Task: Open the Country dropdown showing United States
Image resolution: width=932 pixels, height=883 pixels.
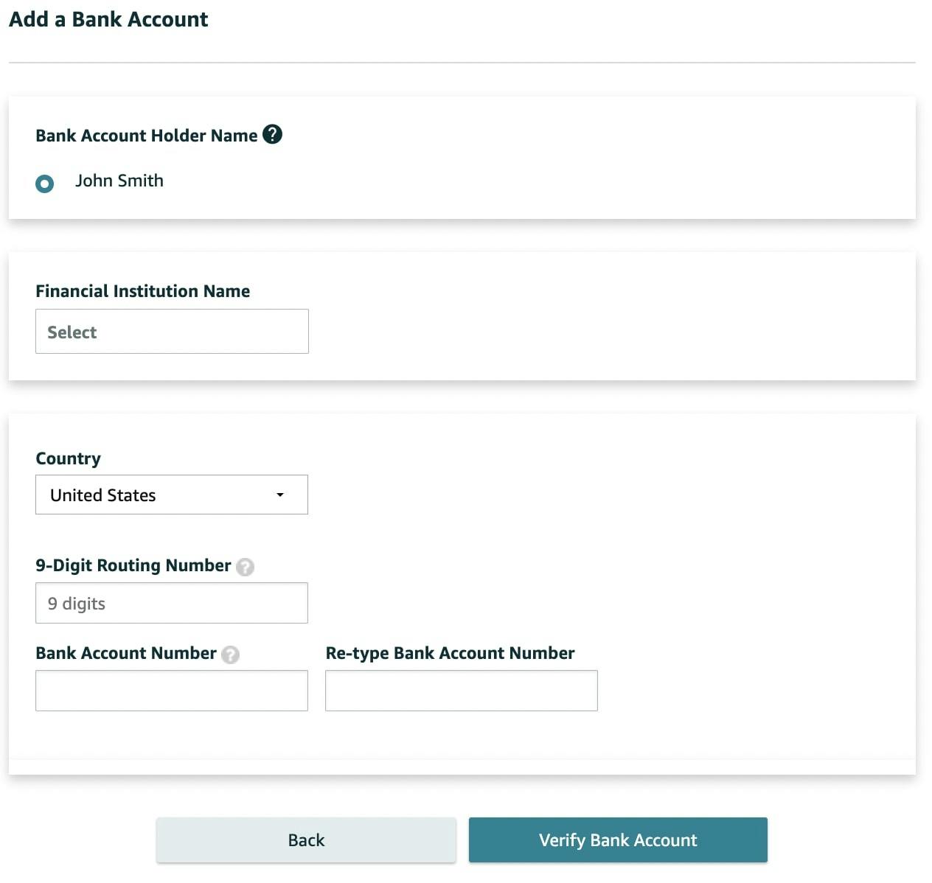Action: pyautogui.click(x=162, y=495)
